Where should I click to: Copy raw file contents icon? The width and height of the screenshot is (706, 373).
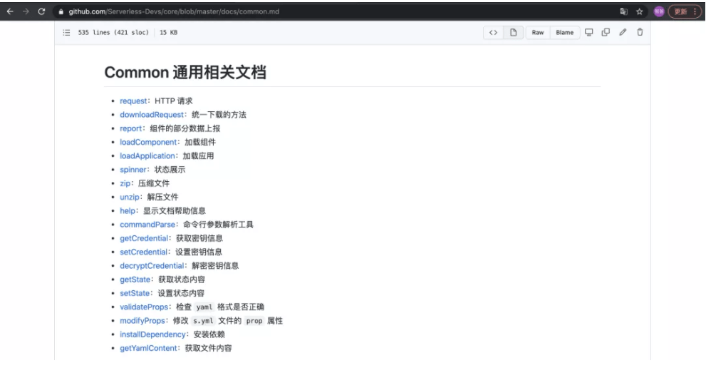(606, 32)
